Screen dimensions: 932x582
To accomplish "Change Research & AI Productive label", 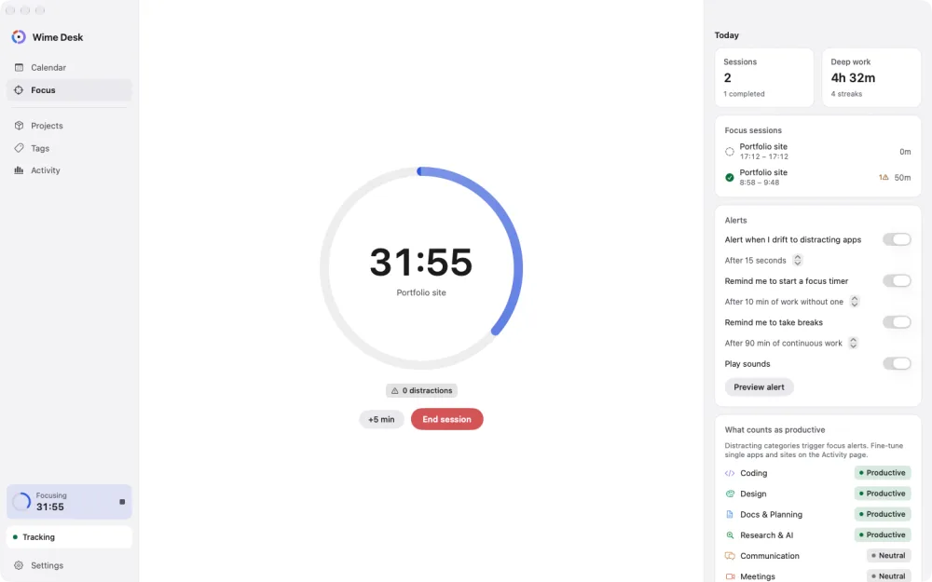I will 883,535.
